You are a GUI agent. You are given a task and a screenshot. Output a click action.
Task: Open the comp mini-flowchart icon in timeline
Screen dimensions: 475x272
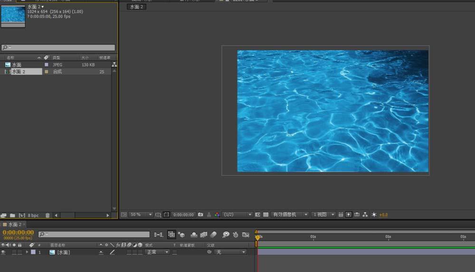tap(159, 235)
